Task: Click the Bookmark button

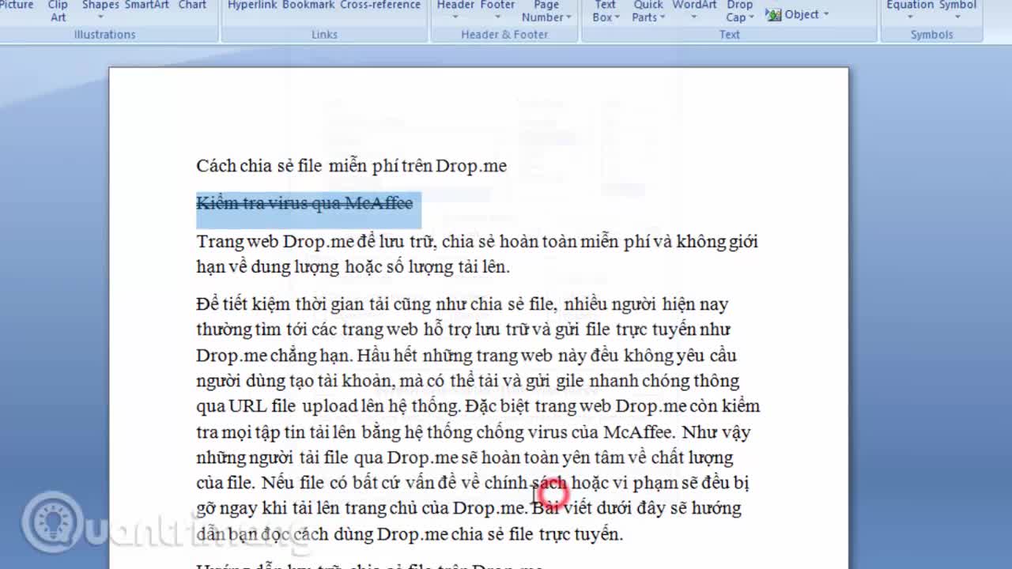Action: pyautogui.click(x=308, y=6)
